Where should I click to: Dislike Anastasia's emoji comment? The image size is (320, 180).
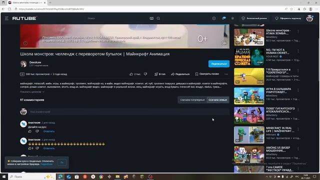(x=37, y=148)
